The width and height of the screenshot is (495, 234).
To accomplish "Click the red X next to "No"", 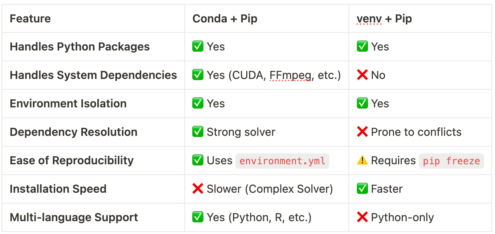I will tap(362, 75).
